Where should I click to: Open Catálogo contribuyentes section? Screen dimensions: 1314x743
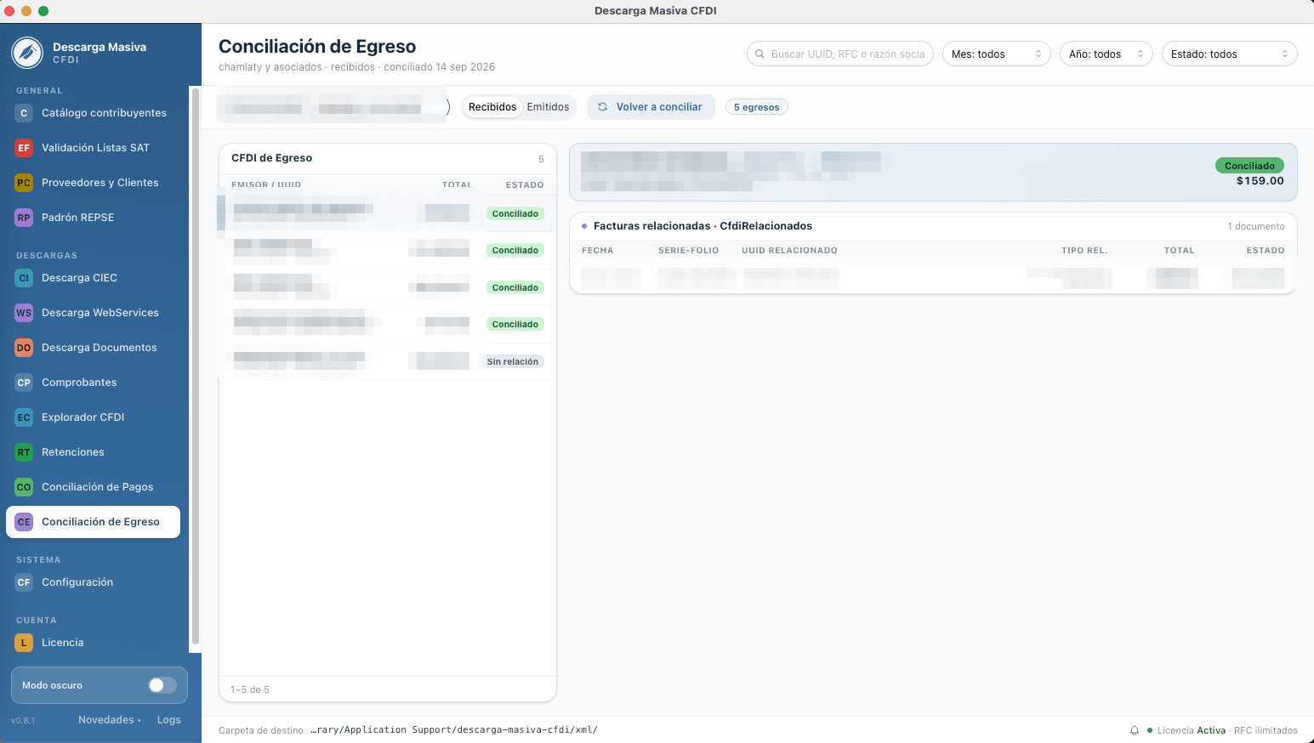point(93,113)
